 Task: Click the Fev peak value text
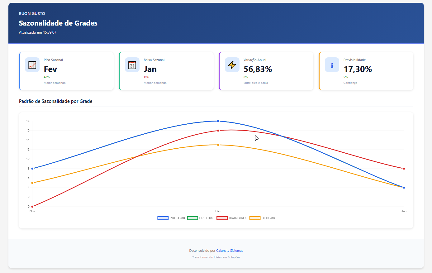click(50, 69)
